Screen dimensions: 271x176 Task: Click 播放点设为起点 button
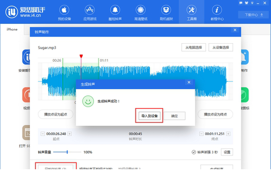click(x=56, y=114)
